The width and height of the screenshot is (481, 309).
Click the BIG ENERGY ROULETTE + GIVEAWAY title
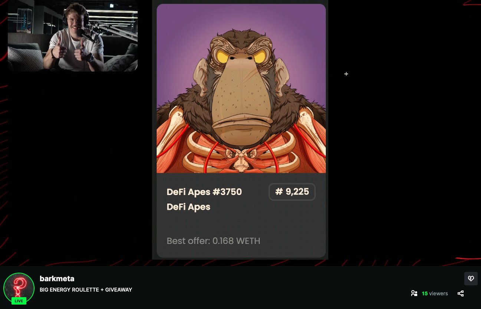(x=86, y=290)
